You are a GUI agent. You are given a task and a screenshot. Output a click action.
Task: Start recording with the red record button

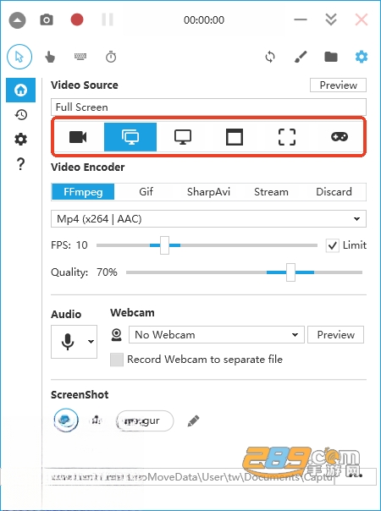77,19
